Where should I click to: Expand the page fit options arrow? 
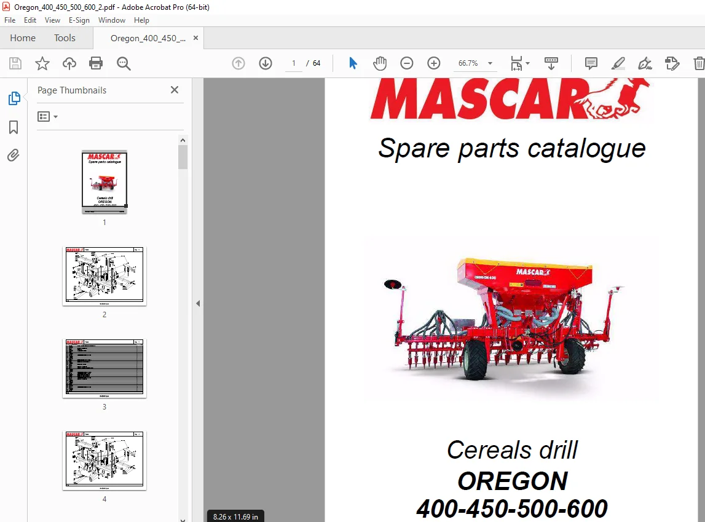click(x=528, y=63)
